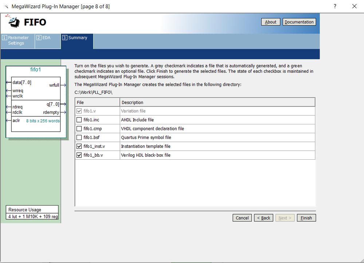Click the fifo1 block diagram title
The width and height of the screenshot is (364, 263).
point(35,69)
